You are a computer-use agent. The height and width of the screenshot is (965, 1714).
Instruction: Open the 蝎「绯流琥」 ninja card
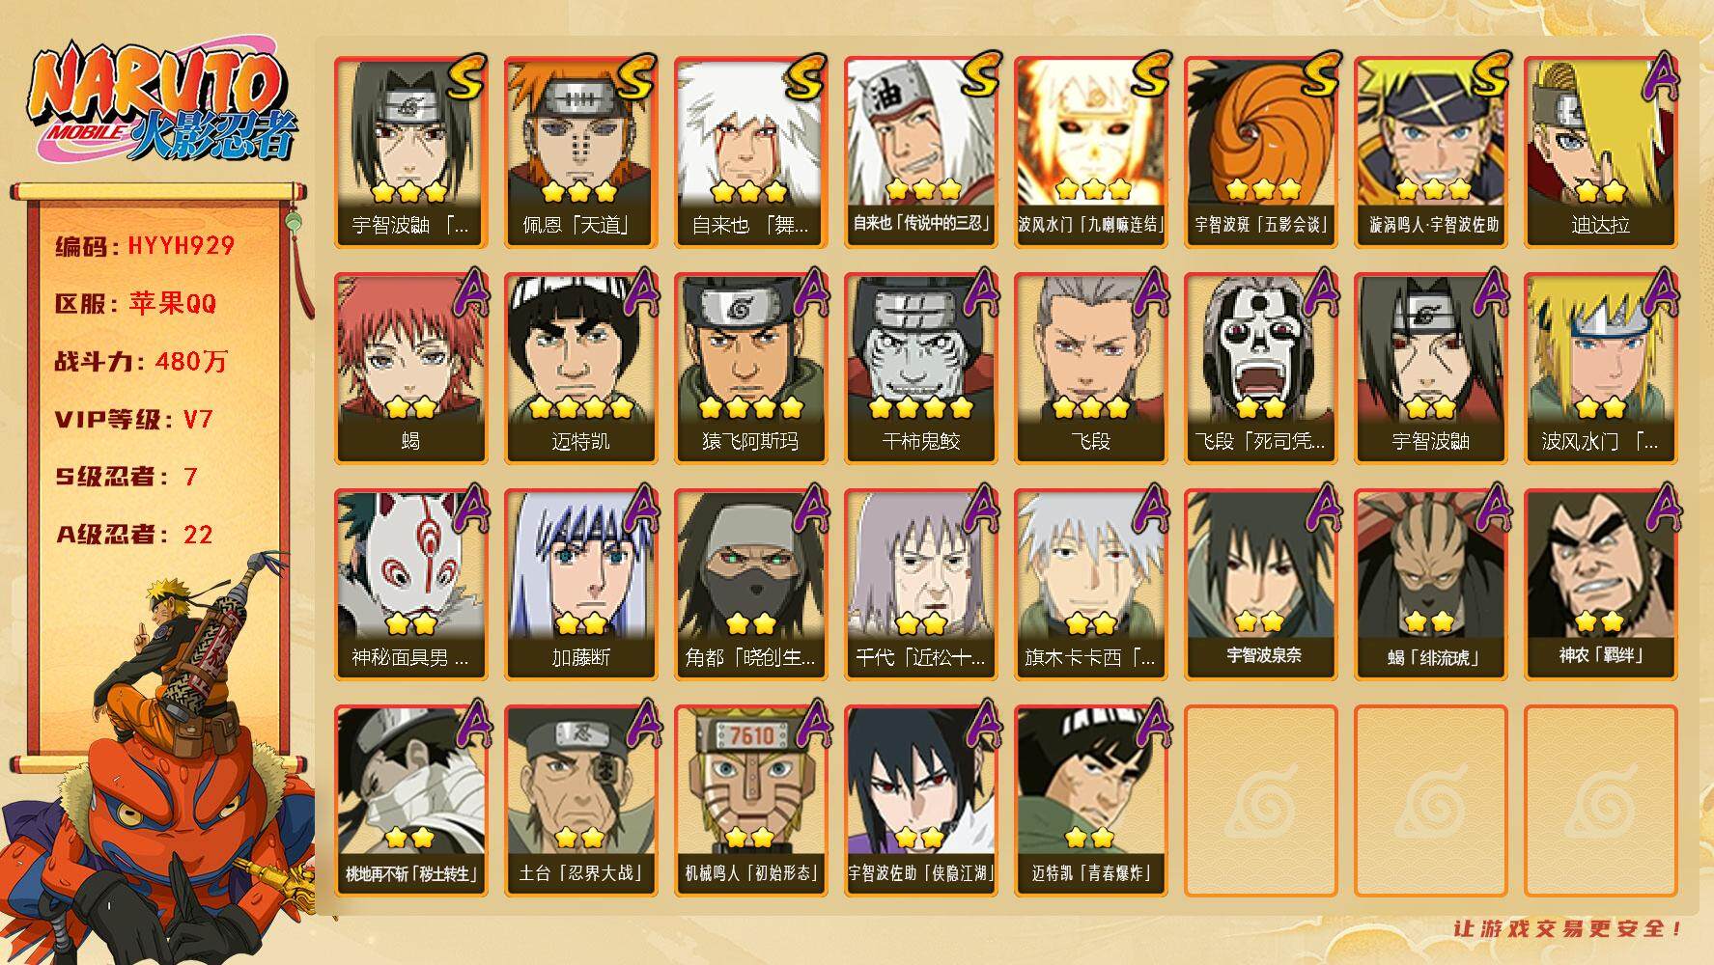click(1430, 585)
